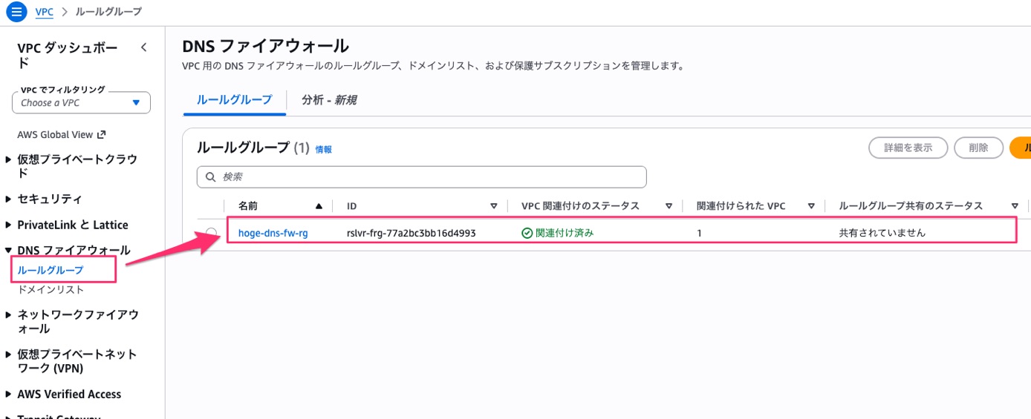1031x419 pixels.
Task: Select the ルールグループ tab
Action: click(235, 100)
